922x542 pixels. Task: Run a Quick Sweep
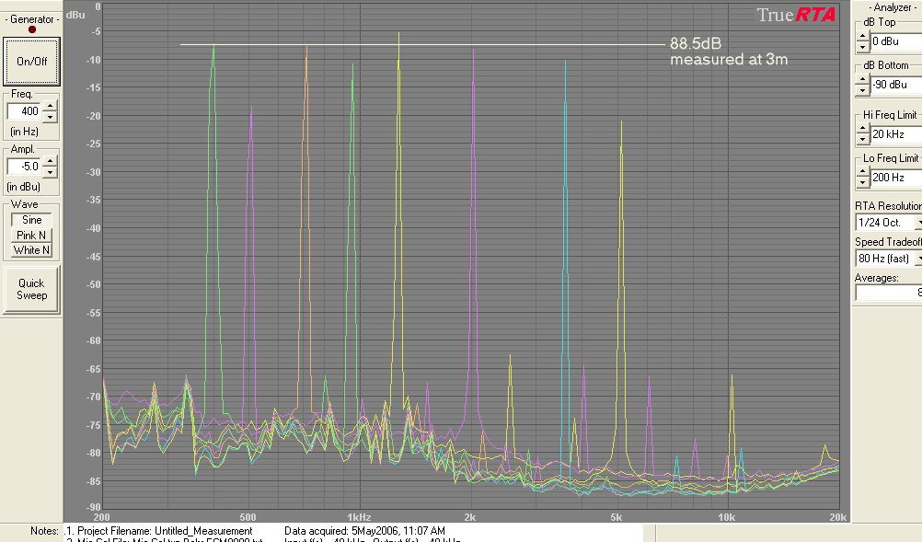(x=31, y=289)
